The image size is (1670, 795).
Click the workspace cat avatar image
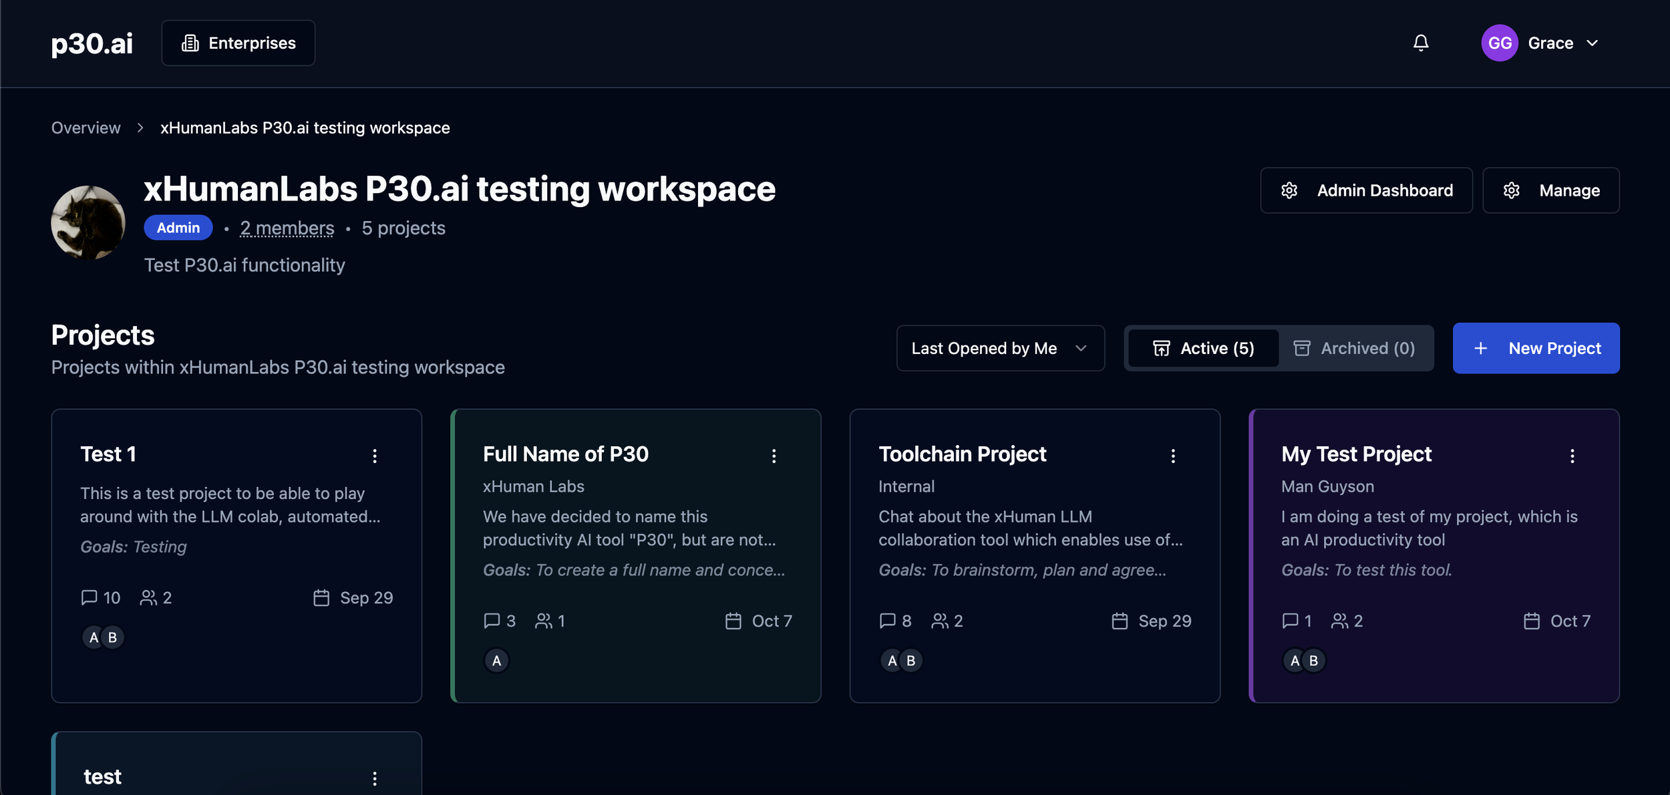(88, 222)
